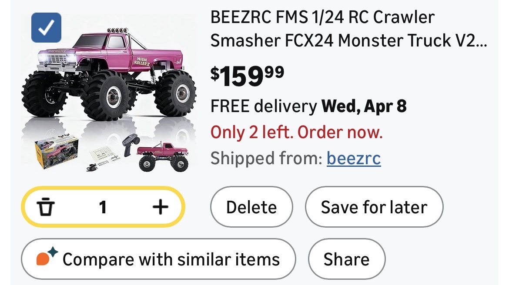509x285 pixels.
Task: Uncheck the item selection checkbox
Action: tap(47, 28)
